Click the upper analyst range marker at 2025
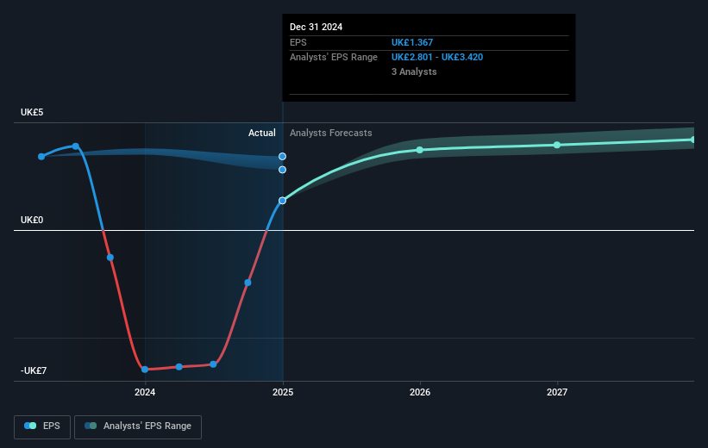Viewport: 708px width, 448px height. click(282, 157)
